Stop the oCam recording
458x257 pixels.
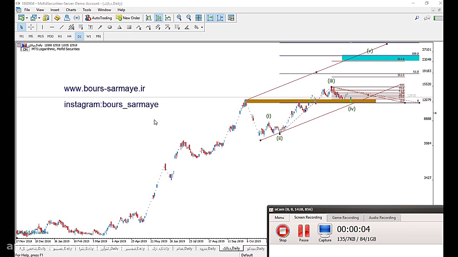(x=283, y=233)
